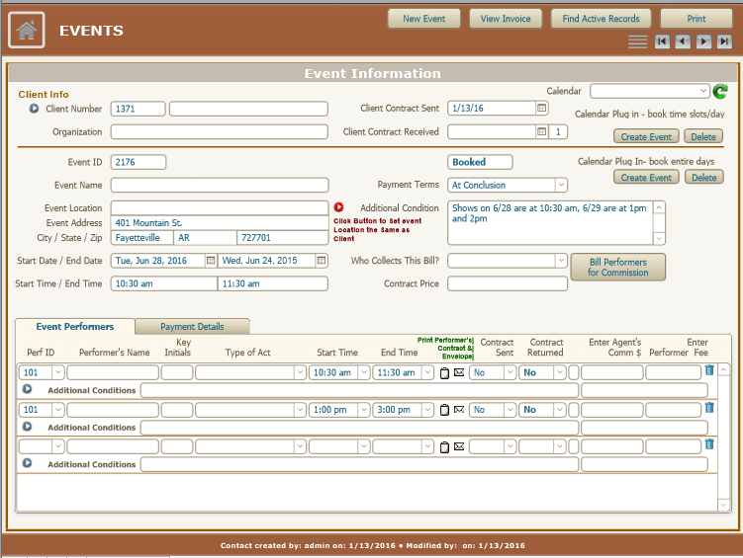Expand Additional Conditions for first performer
Image resolution: width=743 pixels, height=558 pixels.
tap(28, 390)
